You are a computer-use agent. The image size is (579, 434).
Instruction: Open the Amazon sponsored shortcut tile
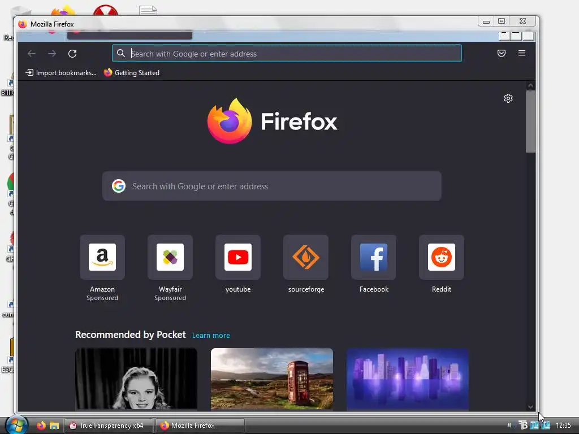point(102,257)
